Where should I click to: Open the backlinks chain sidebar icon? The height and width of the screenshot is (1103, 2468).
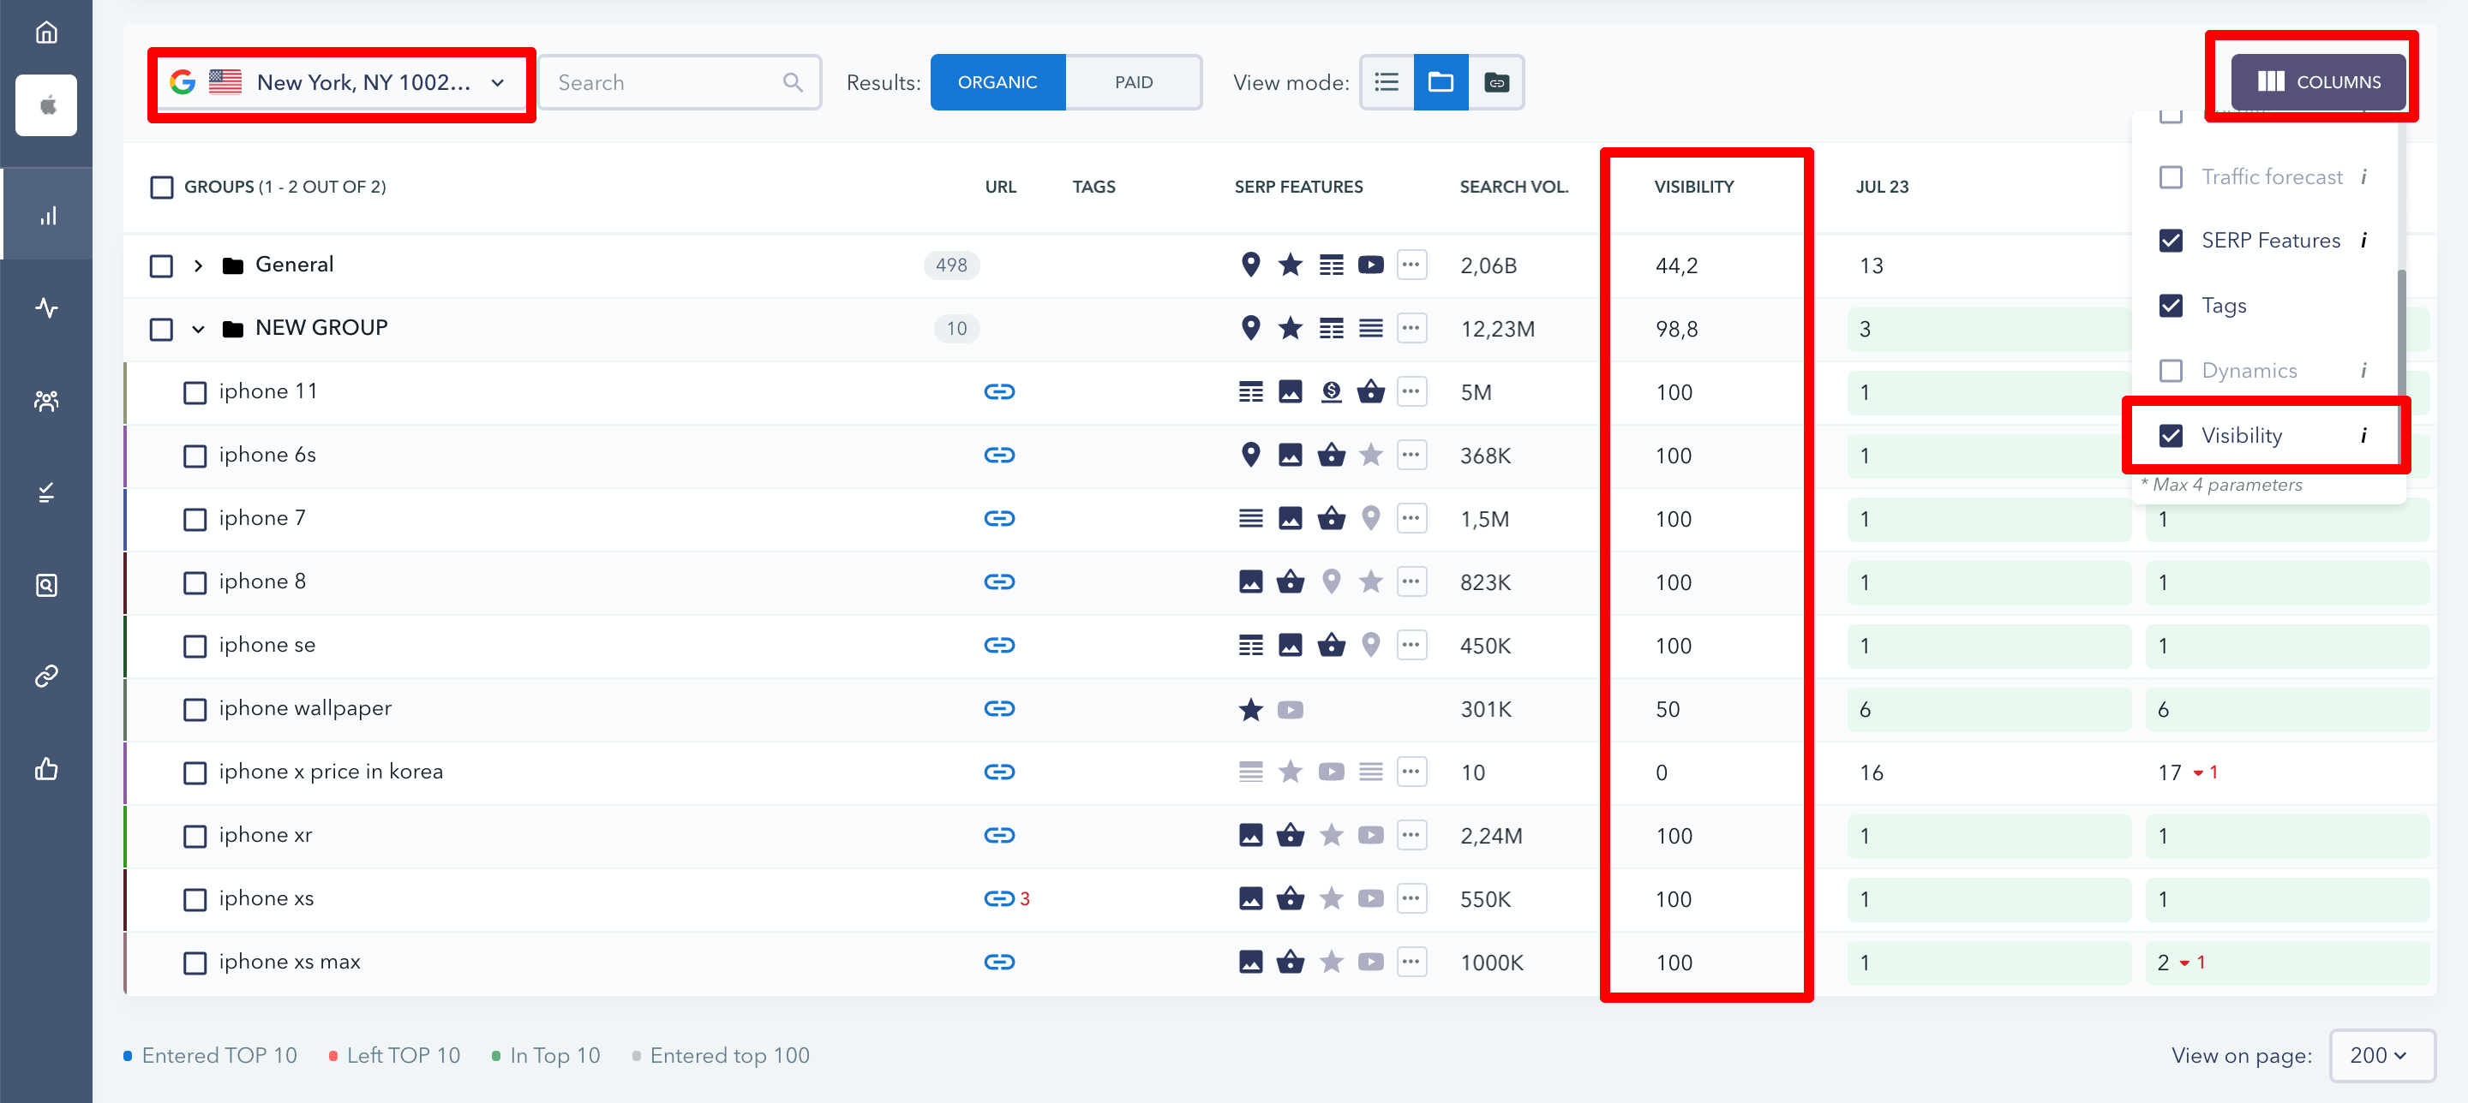46,676
